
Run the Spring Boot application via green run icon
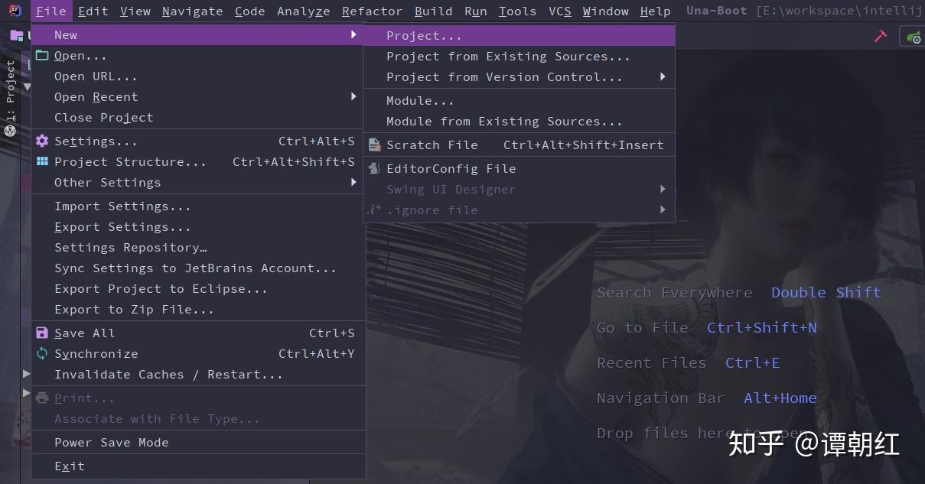(x=915, y=35)
